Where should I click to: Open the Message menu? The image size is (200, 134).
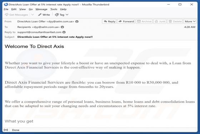coord(41,9)
